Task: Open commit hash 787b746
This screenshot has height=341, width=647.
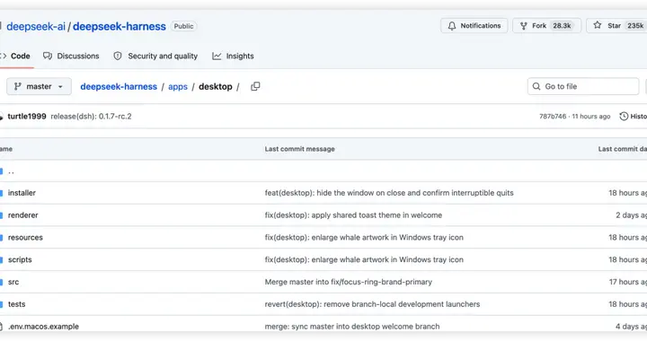Action: [x=553, y=117]
